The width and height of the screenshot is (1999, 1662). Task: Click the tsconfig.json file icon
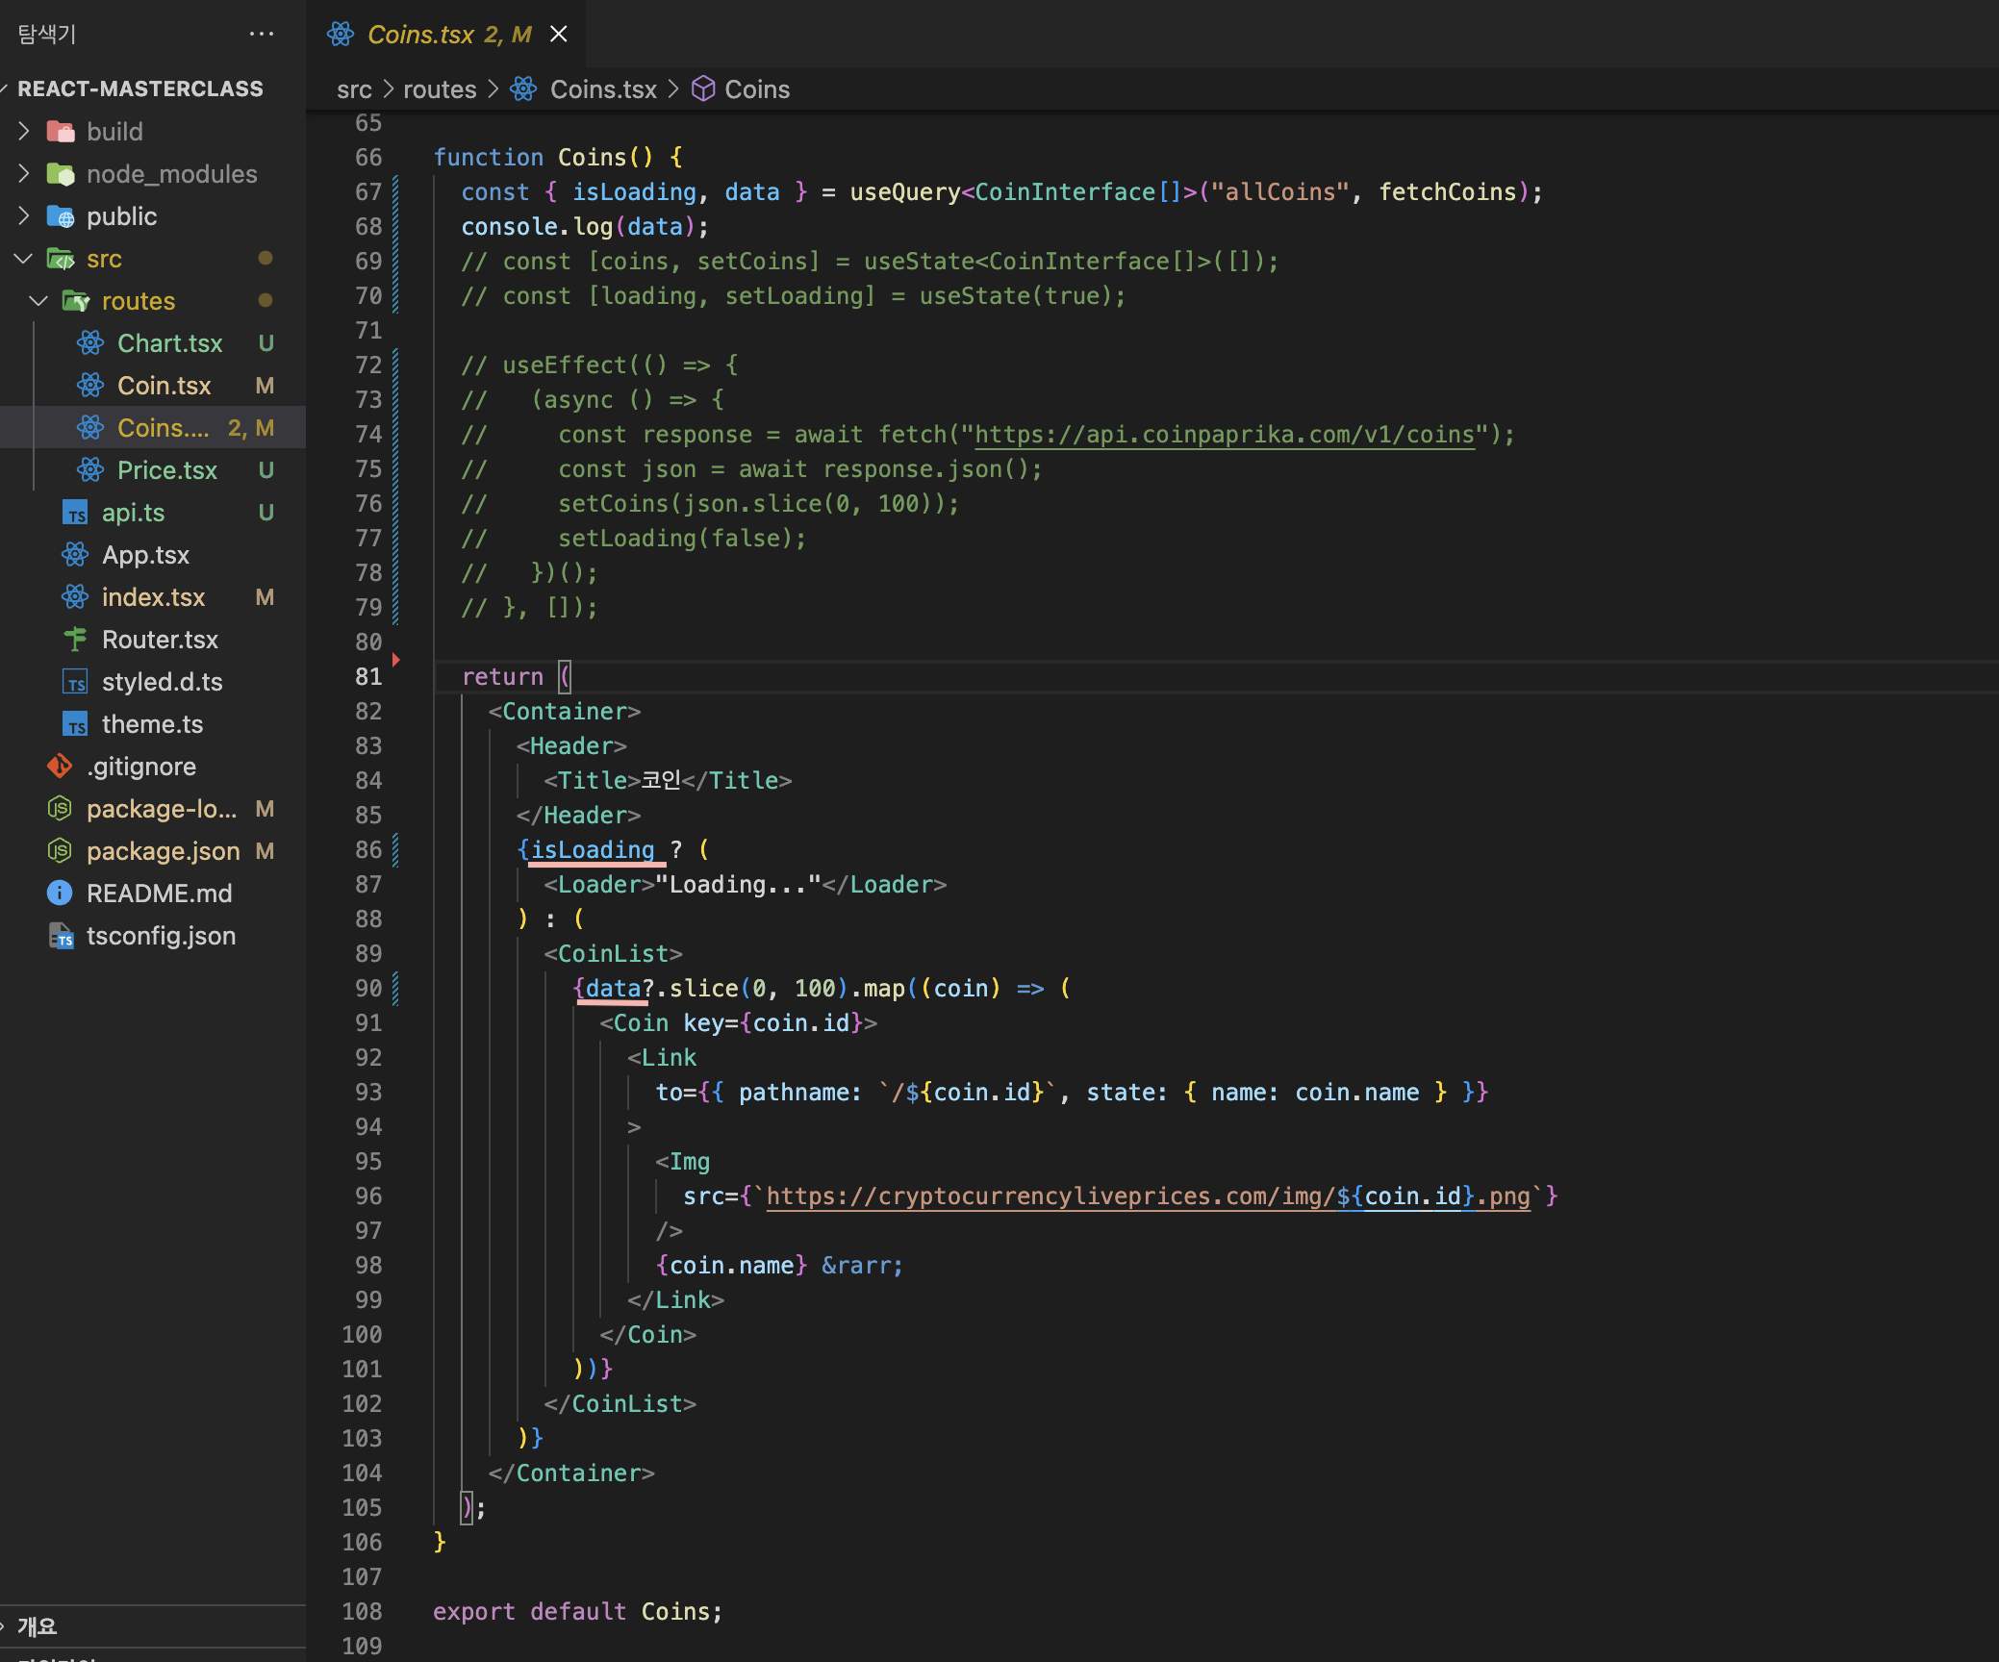click(60, 936)
